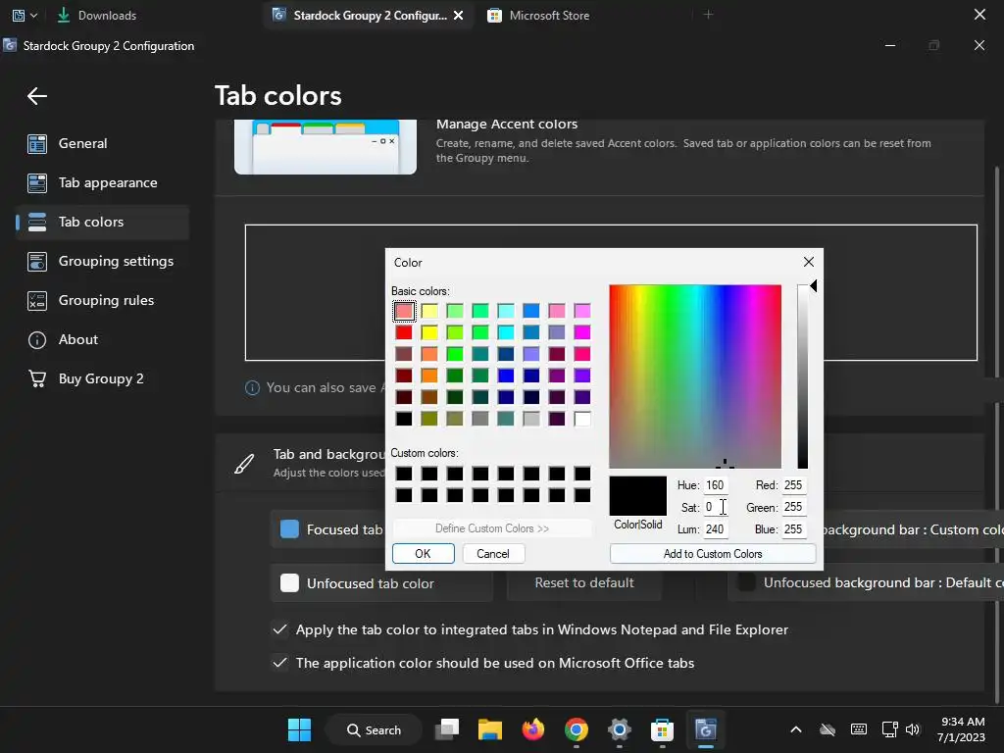
Task: Click the Hue input field
Action: click(715, 485)
